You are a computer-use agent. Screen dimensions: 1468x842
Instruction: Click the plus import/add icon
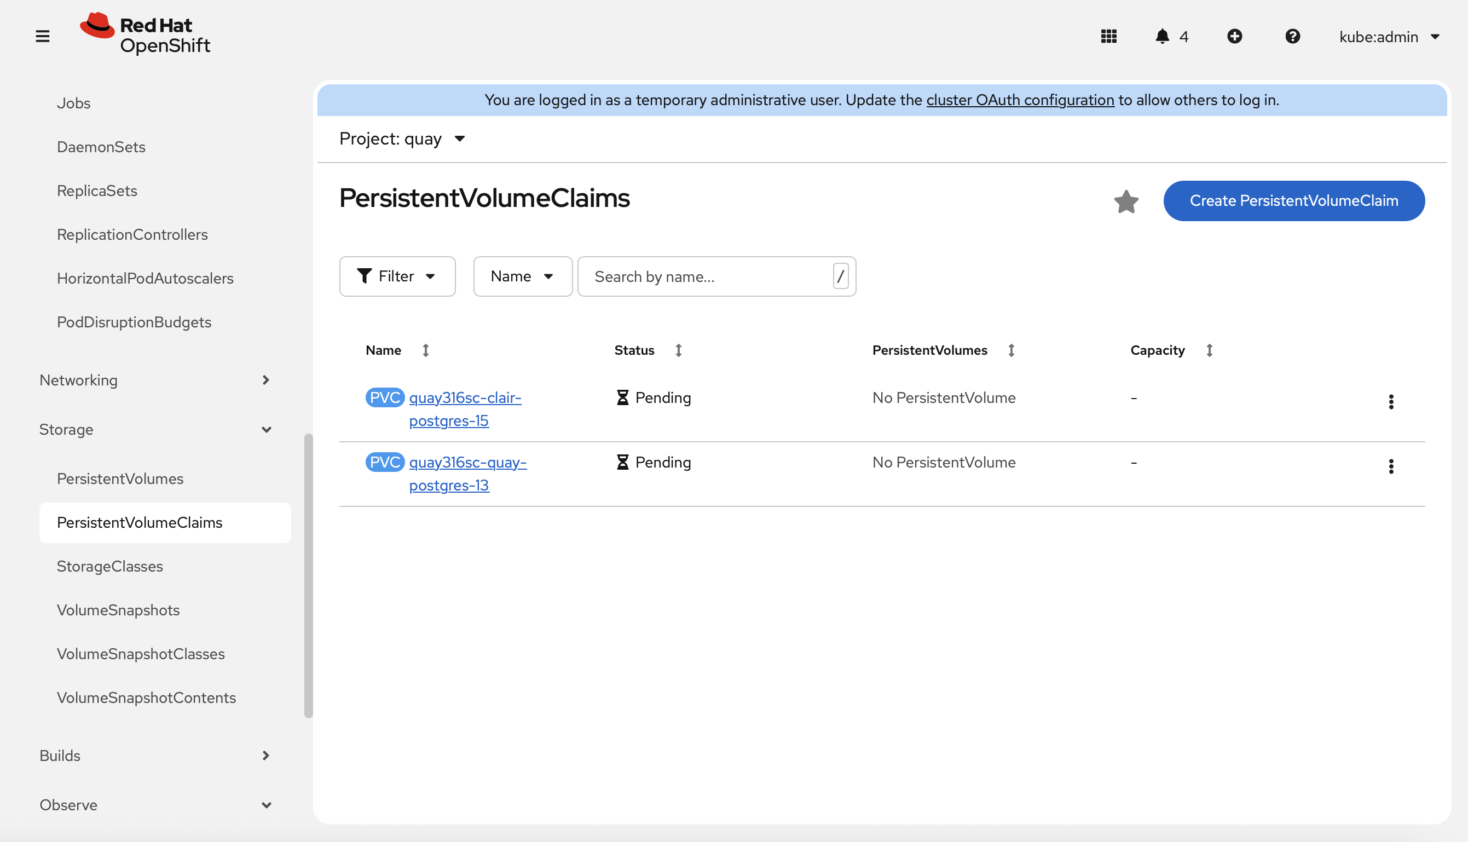1234,37
